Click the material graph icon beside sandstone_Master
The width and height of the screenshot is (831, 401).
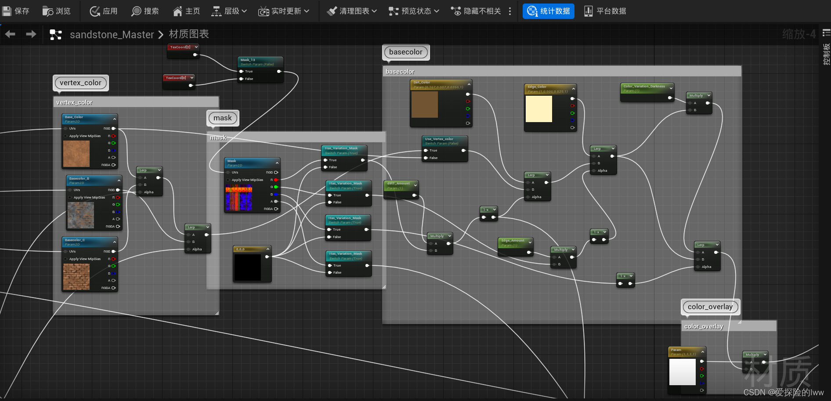56,34
